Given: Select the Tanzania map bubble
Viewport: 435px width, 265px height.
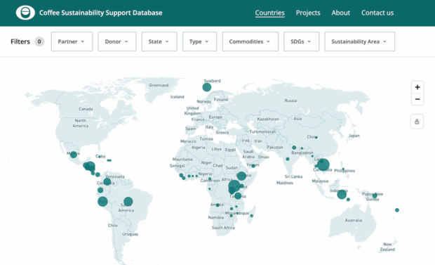Looking at the screenshot, I should (238, 195).
